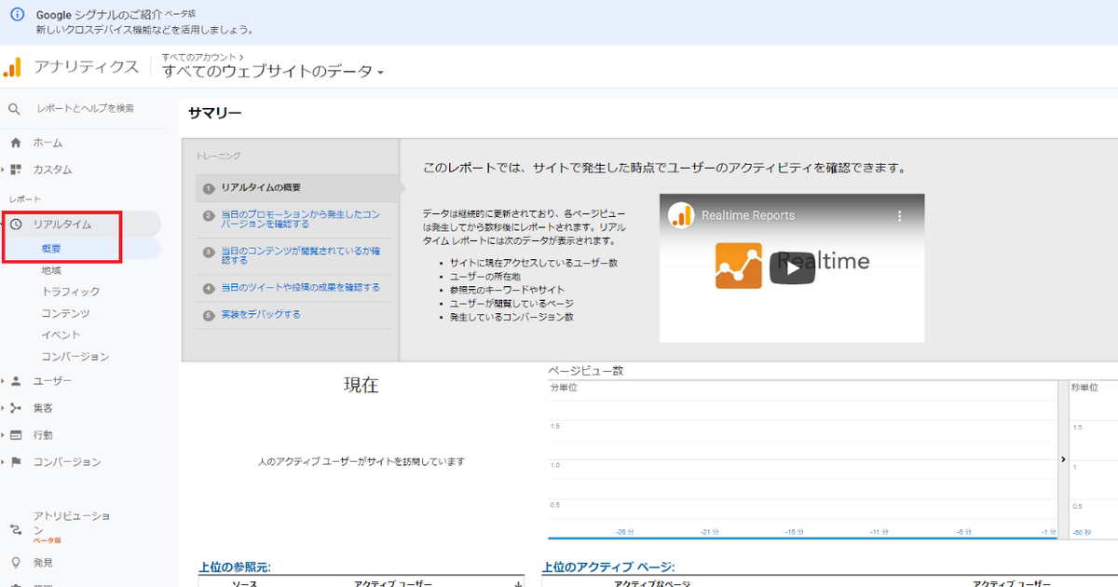Screen dimensions: 1118x587
Task: Click the Attribution icon
Action: click(16, 529)
